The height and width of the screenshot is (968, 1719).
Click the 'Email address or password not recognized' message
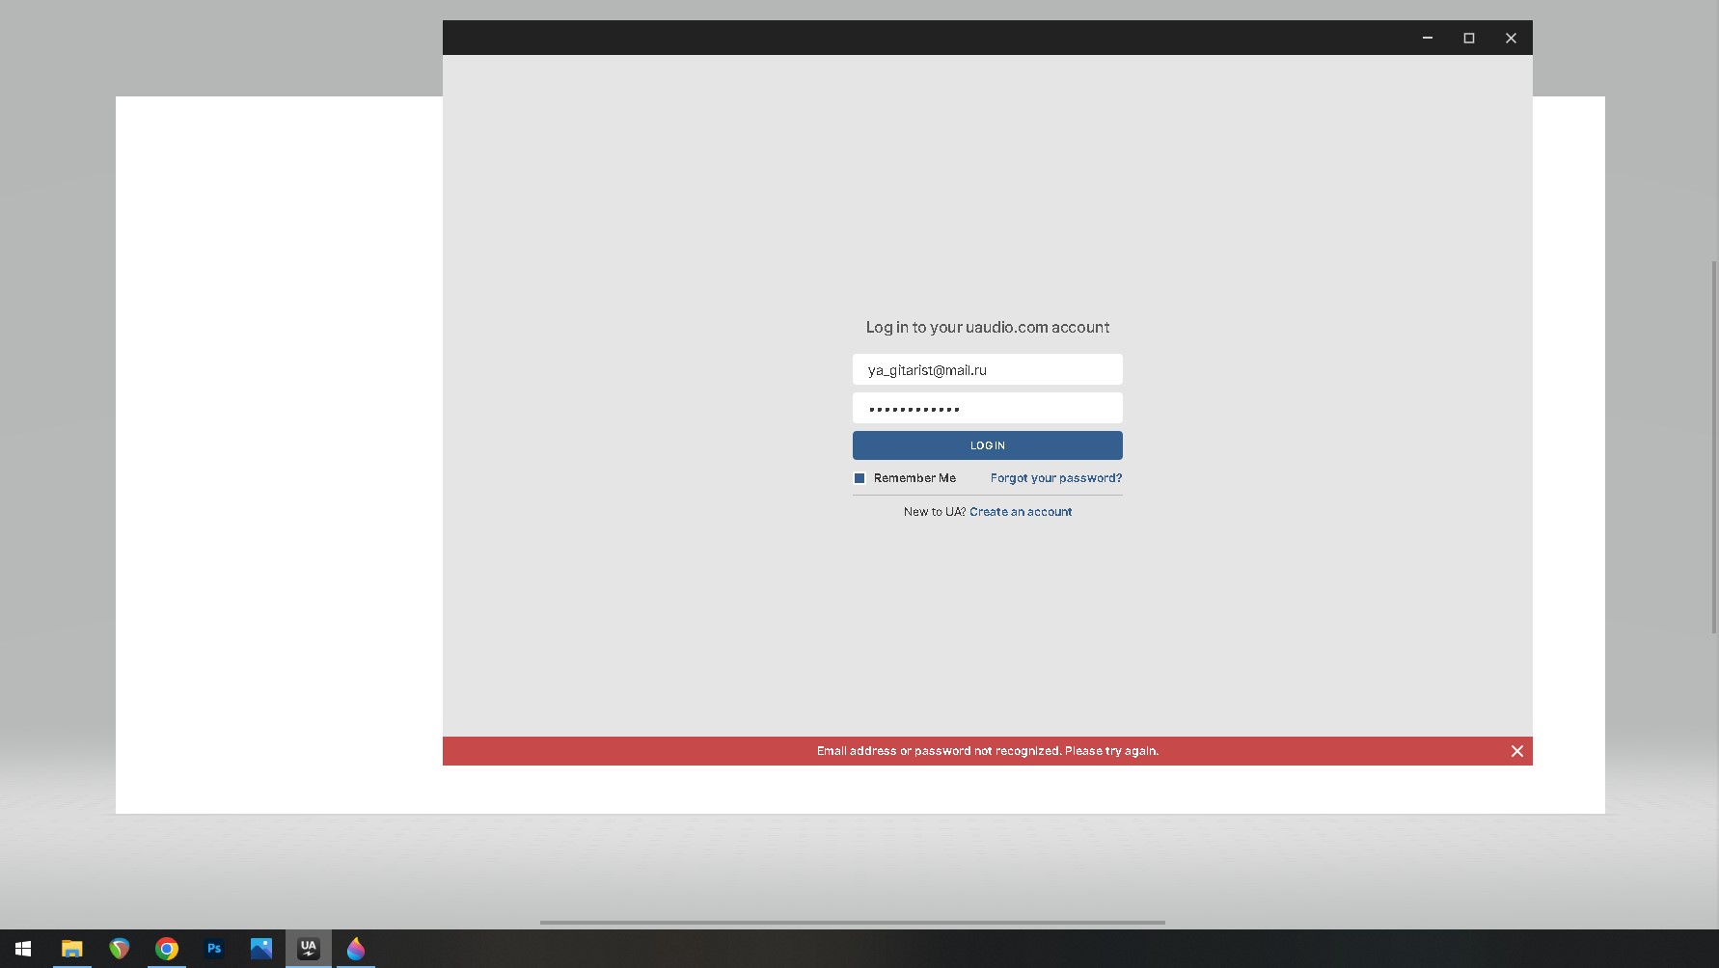pos(988,751)
